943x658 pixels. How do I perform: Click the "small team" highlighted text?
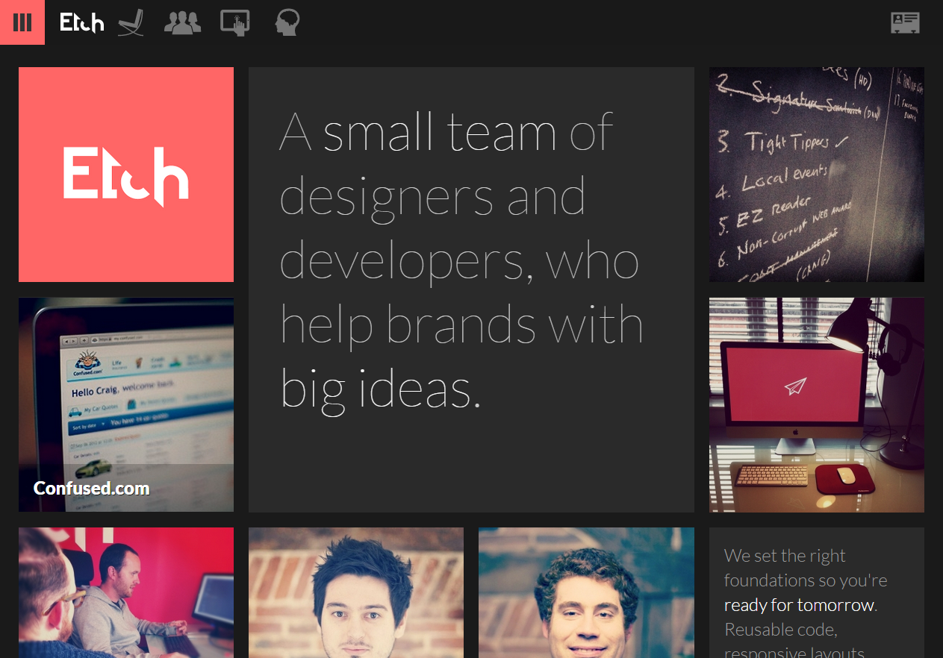440,132
